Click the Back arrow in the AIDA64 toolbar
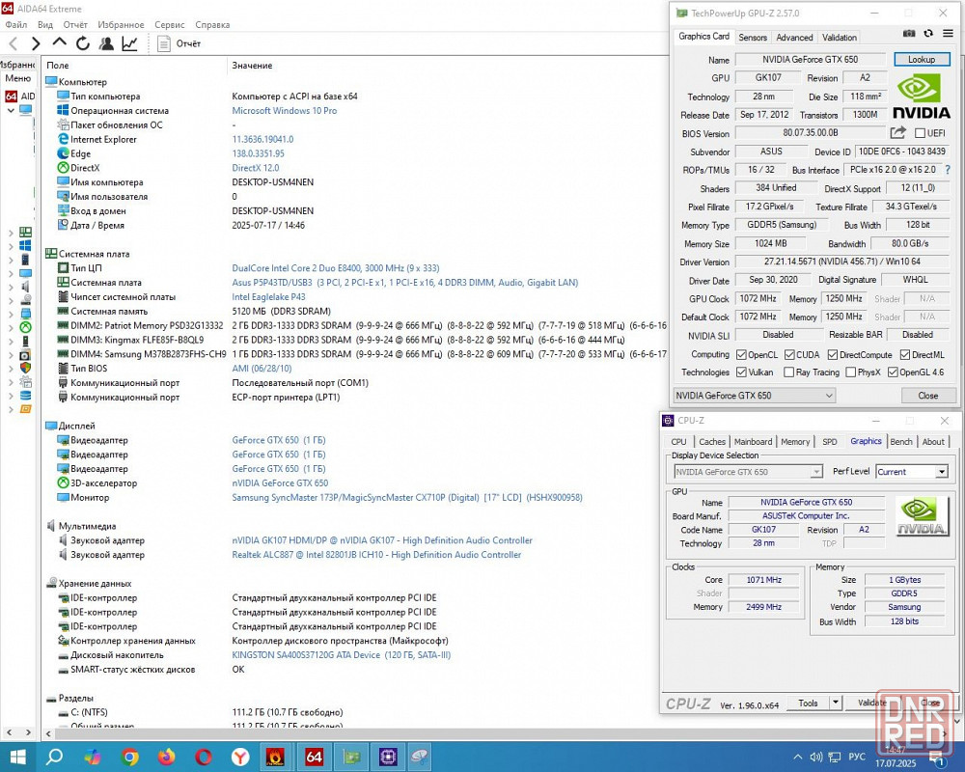This screenshot has height=772, width=965. pyautogui.click(x=14, y=43)
